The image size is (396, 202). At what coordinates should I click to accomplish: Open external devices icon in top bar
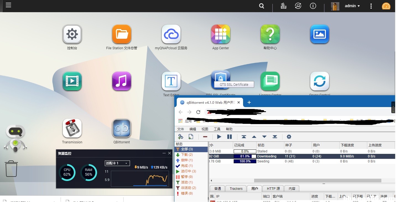pyautogui.click(x=298, y=6)
